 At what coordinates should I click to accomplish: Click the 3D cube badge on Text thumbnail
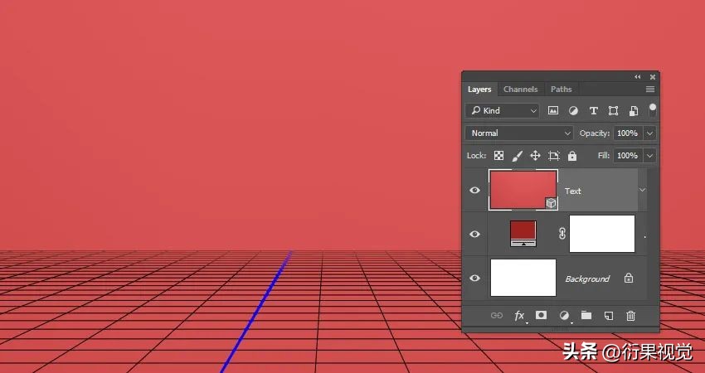pos(552,204)
